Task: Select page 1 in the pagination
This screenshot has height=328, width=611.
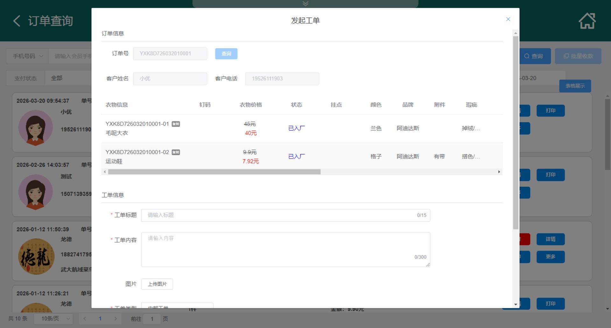Action: 100,318
